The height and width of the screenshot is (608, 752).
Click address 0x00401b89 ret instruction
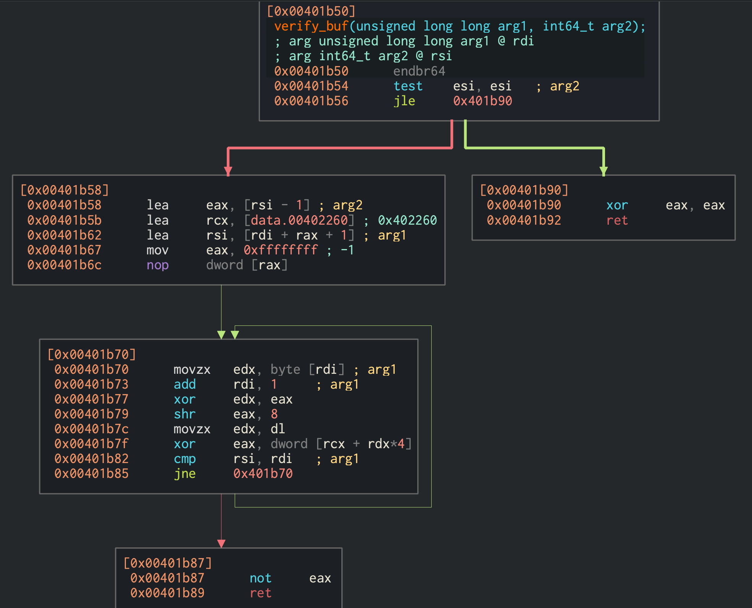[x=167, y=593]
